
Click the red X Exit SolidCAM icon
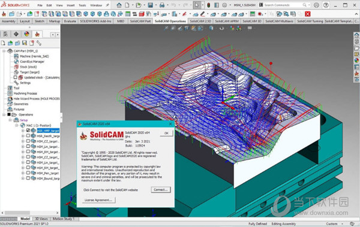(x=308, y=14)
